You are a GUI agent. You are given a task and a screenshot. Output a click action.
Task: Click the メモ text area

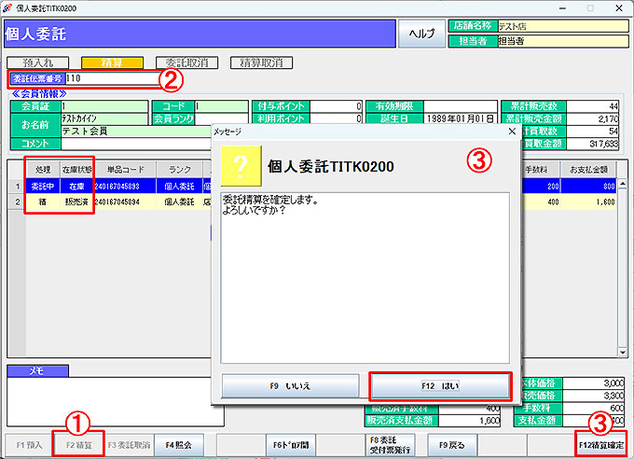[116, 401]
